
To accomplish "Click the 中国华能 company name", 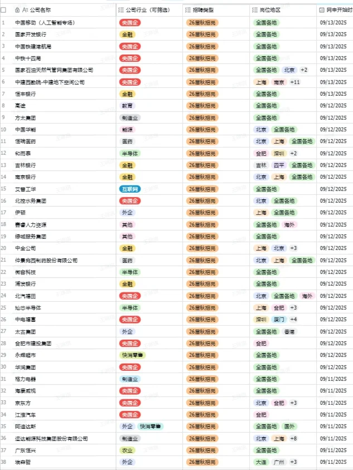I will 26,130.
